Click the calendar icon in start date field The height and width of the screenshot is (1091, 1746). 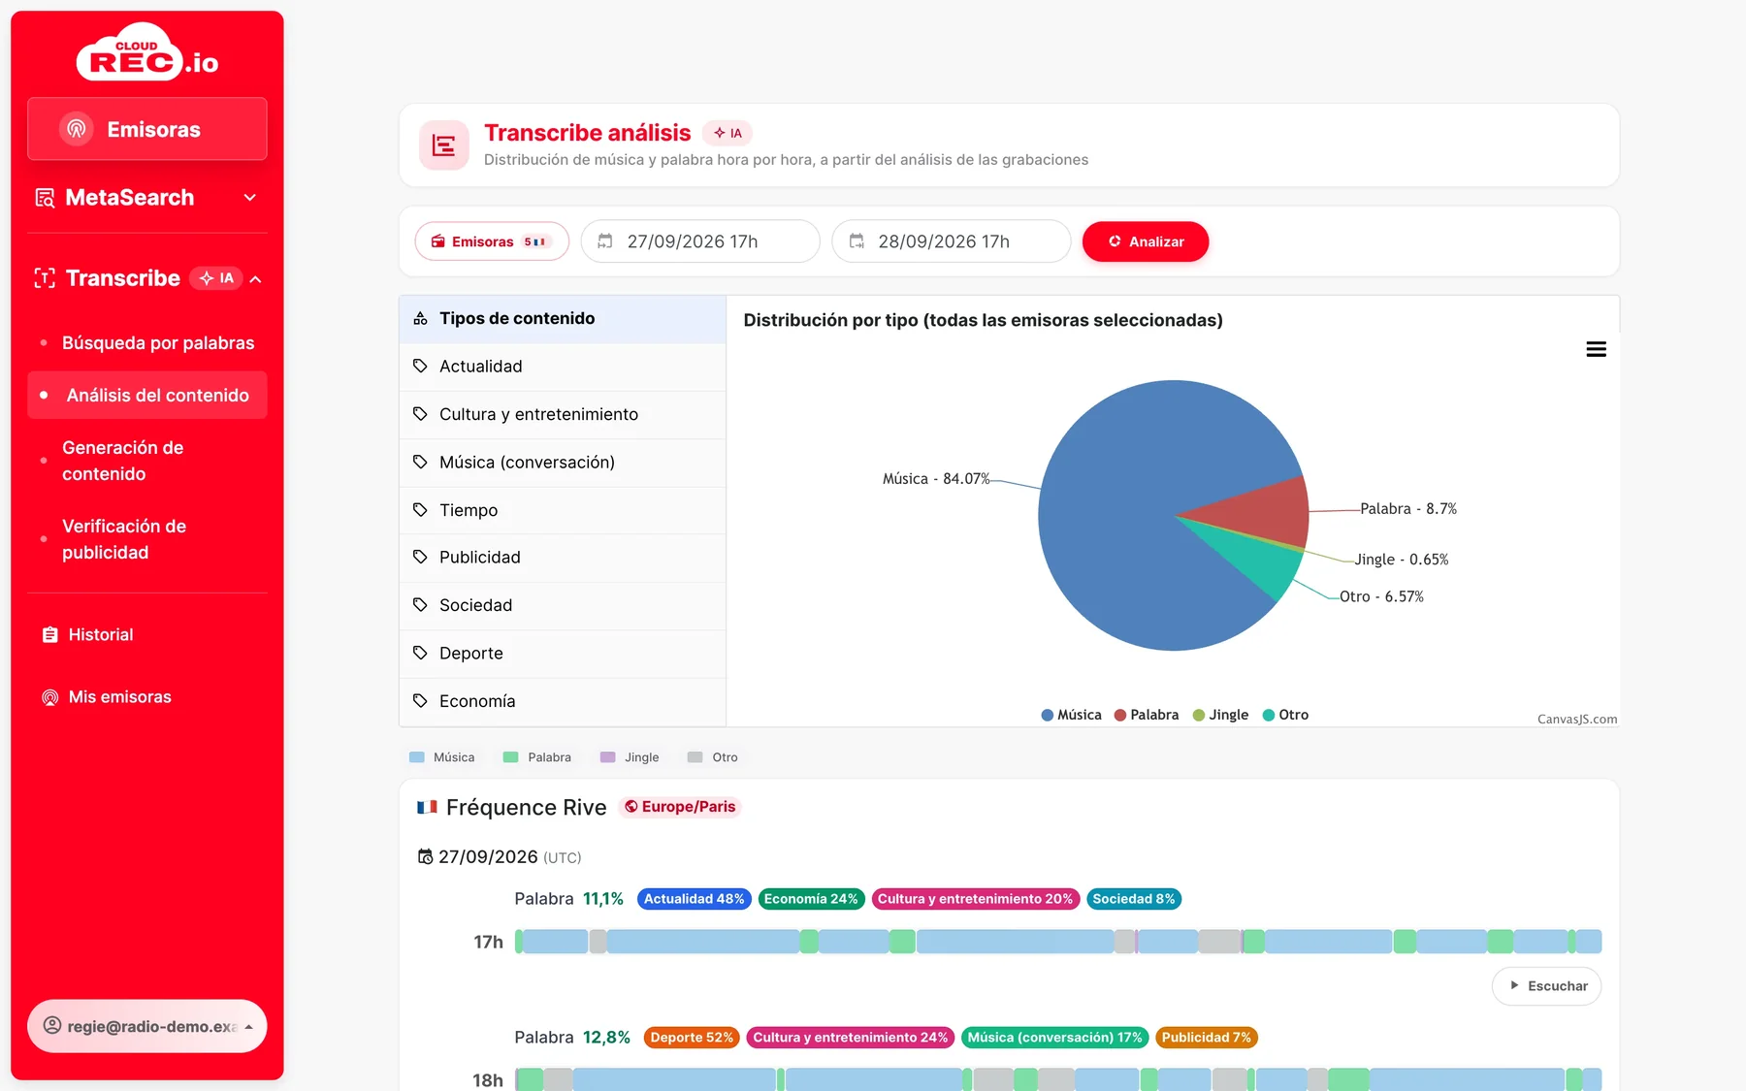605,241
